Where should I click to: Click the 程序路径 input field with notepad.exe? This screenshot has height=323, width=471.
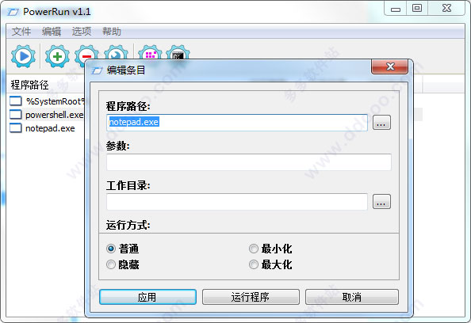tap(237, 123)
